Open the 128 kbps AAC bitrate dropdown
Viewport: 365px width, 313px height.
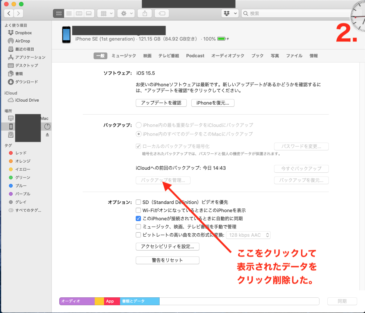(249, 235)
